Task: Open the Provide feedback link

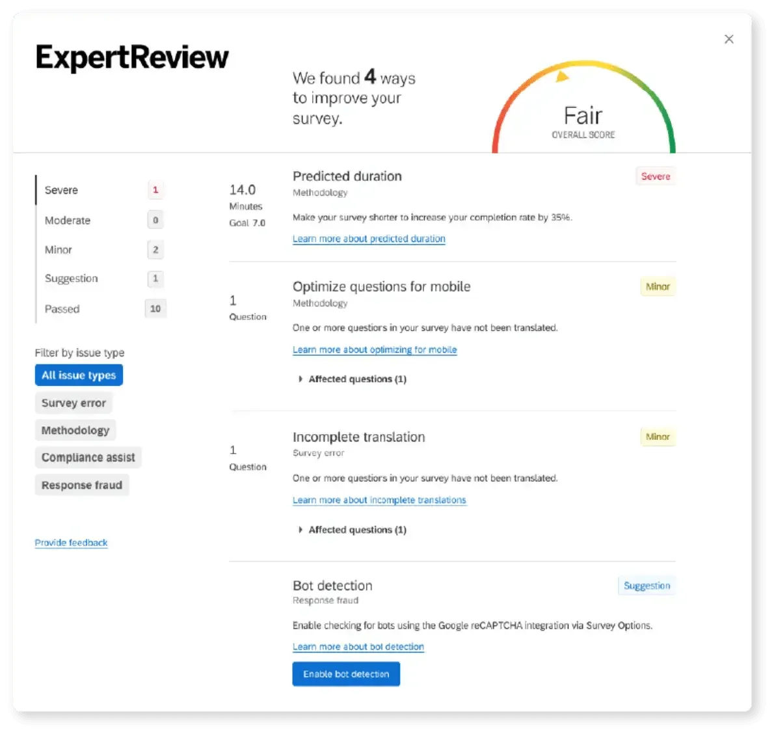Action: (71, 543)
